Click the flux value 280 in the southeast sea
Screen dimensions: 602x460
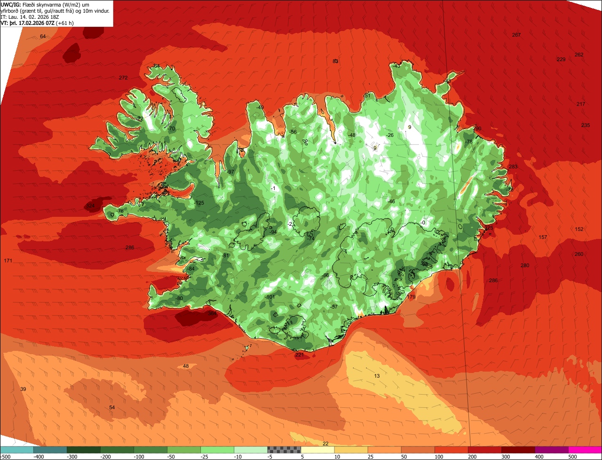(525, 265)
